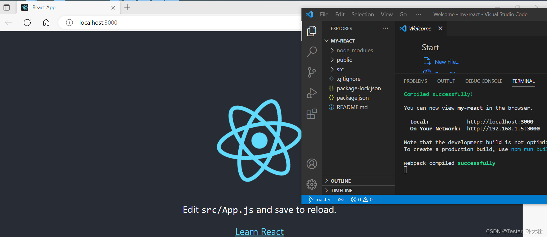The image size is (547, 237).
Task: Open the File menu
Action: (x=324, y=14)
